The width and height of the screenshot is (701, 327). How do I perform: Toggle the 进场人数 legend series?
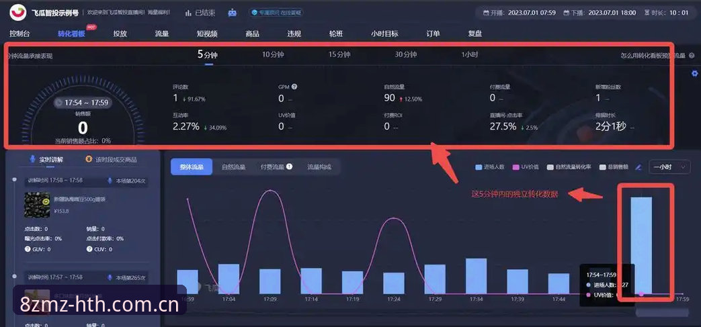489,167
